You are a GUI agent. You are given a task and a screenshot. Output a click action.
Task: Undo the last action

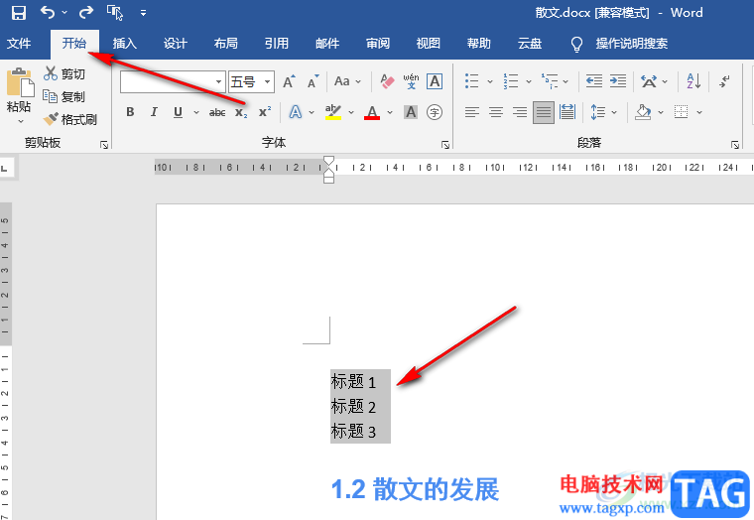[x=48, y=12]
